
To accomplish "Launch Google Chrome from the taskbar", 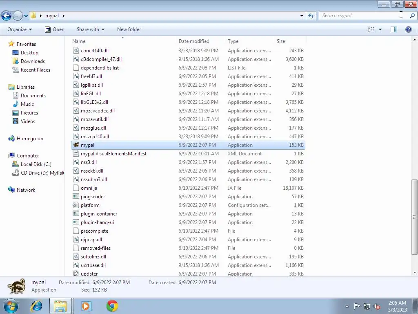I will (112, 306).
